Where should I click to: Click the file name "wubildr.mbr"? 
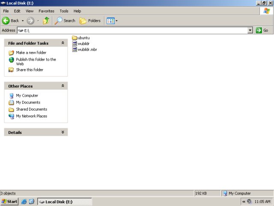pos(87,50)
